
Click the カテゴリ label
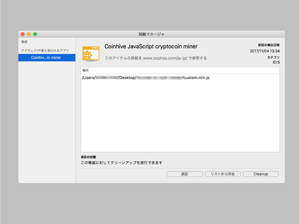click(273, 57)
